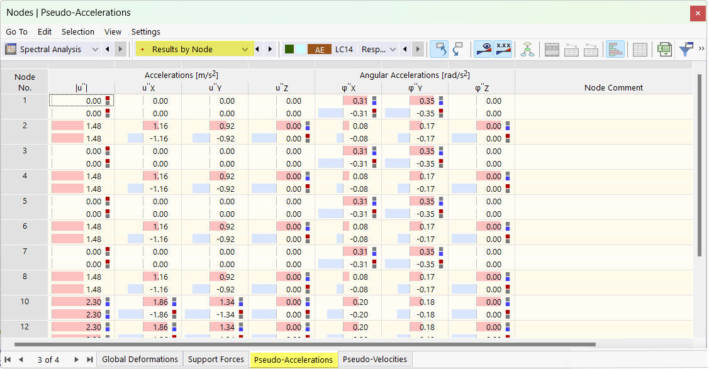Show numerical values with x.xx icon
Viewport: 709px width, 369px height.
(x=503, y=49)
